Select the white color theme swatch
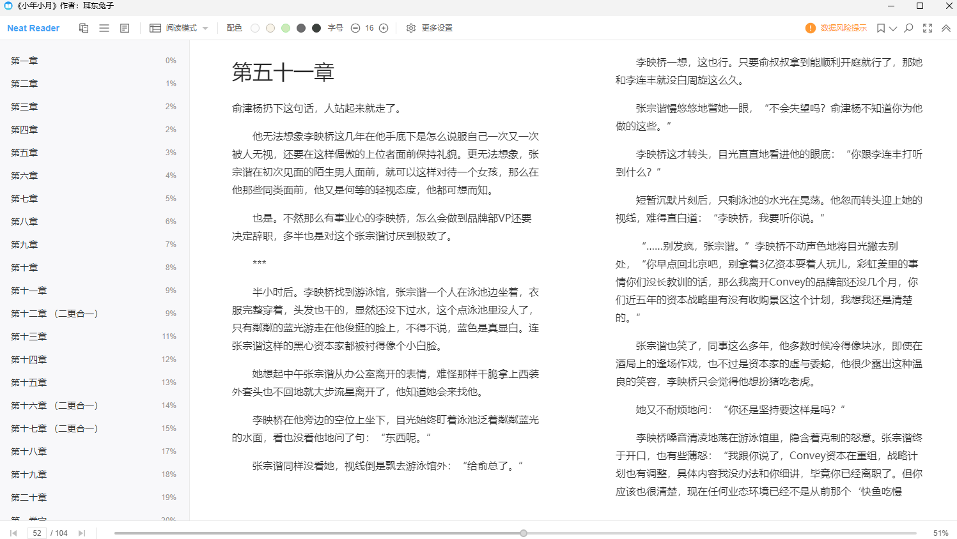 255,28
